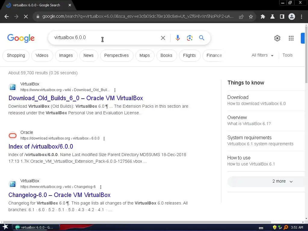The image size is (308, 231).
Task: Select the Maps filter
Action: 145,56
